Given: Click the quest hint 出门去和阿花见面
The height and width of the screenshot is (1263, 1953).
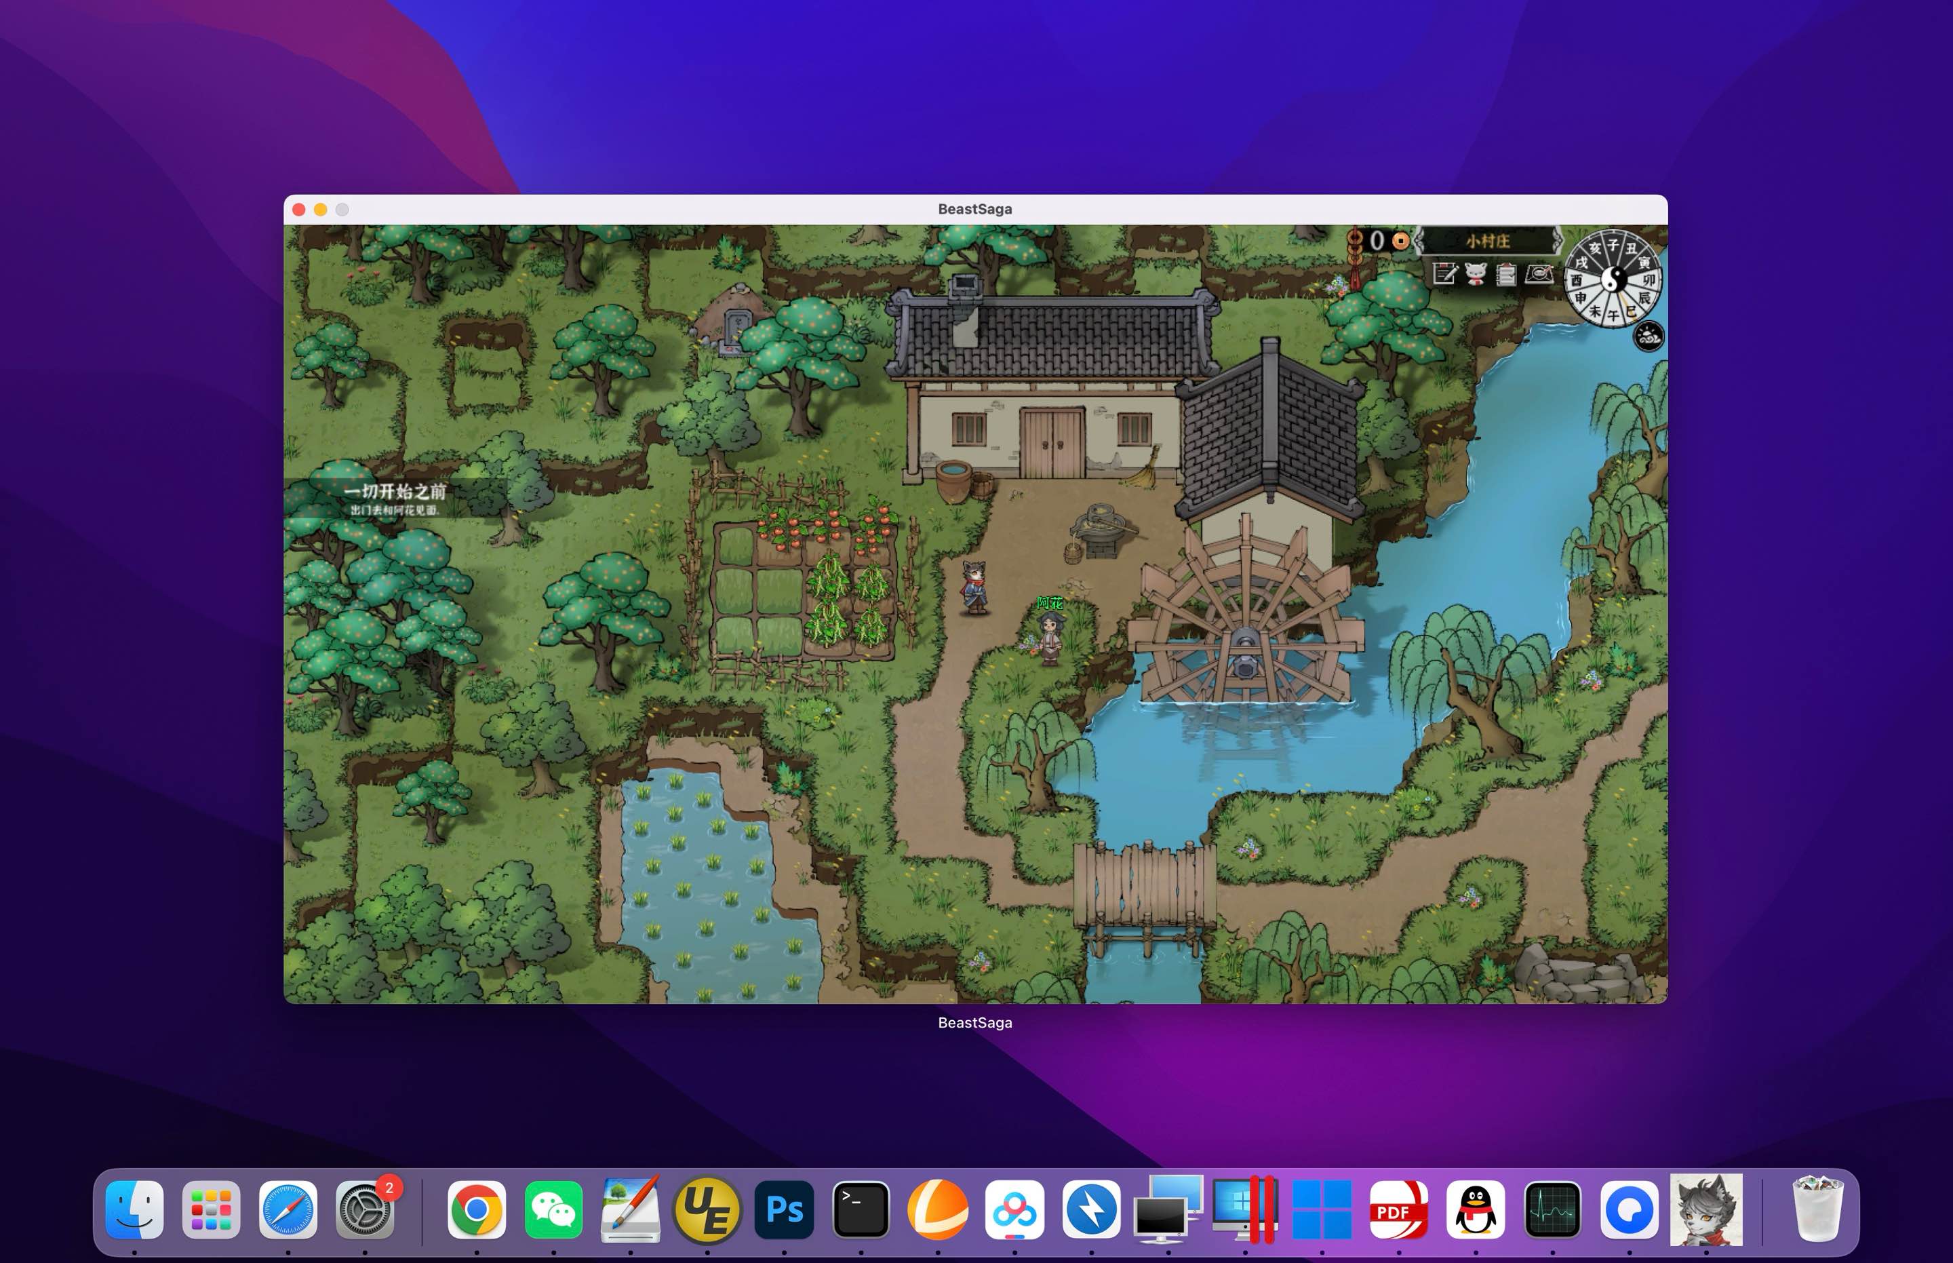Looking at the screenshot, I should pyautogui.click(x=395, y=510).
